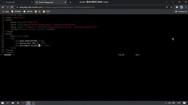Image resolution: width=188 pixels, height=105 pixels.
Task: Open the DESIGN bookmark folder
Action: 28,12
